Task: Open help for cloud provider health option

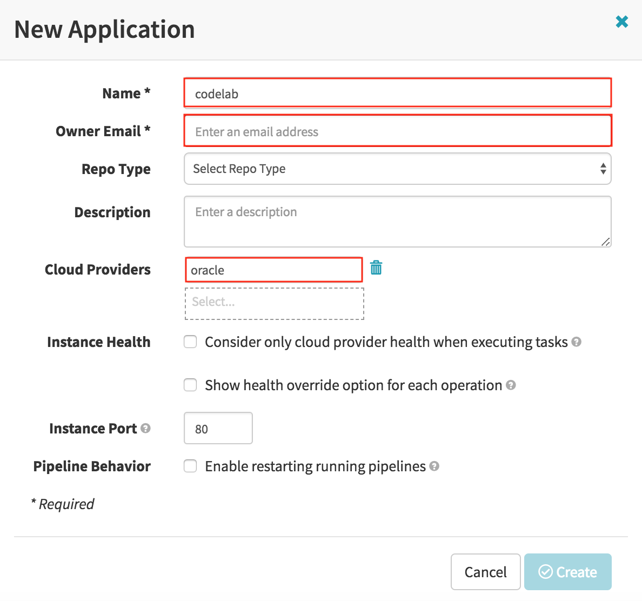Action: point(576,342)
